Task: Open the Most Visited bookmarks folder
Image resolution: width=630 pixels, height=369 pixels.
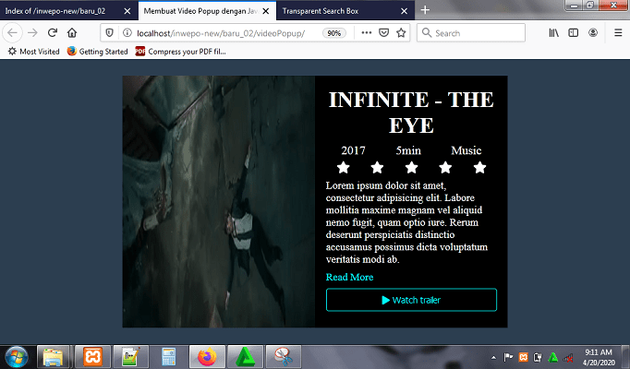Action: (x=34, y=52)
